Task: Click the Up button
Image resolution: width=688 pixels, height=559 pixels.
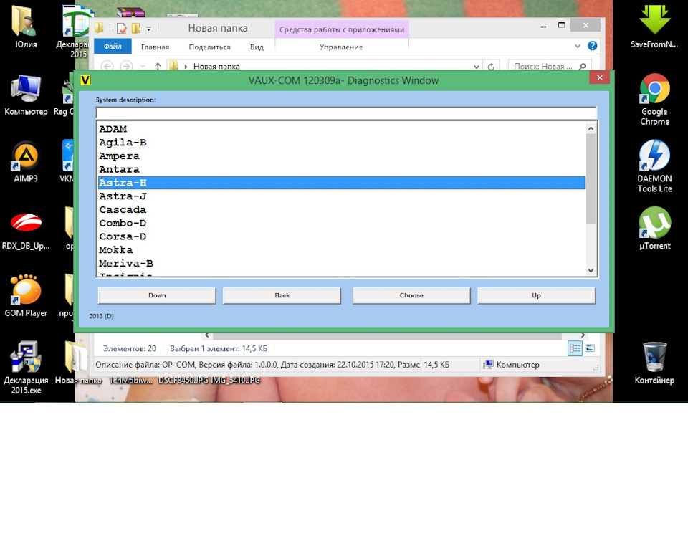Action: tap(536, 295)
